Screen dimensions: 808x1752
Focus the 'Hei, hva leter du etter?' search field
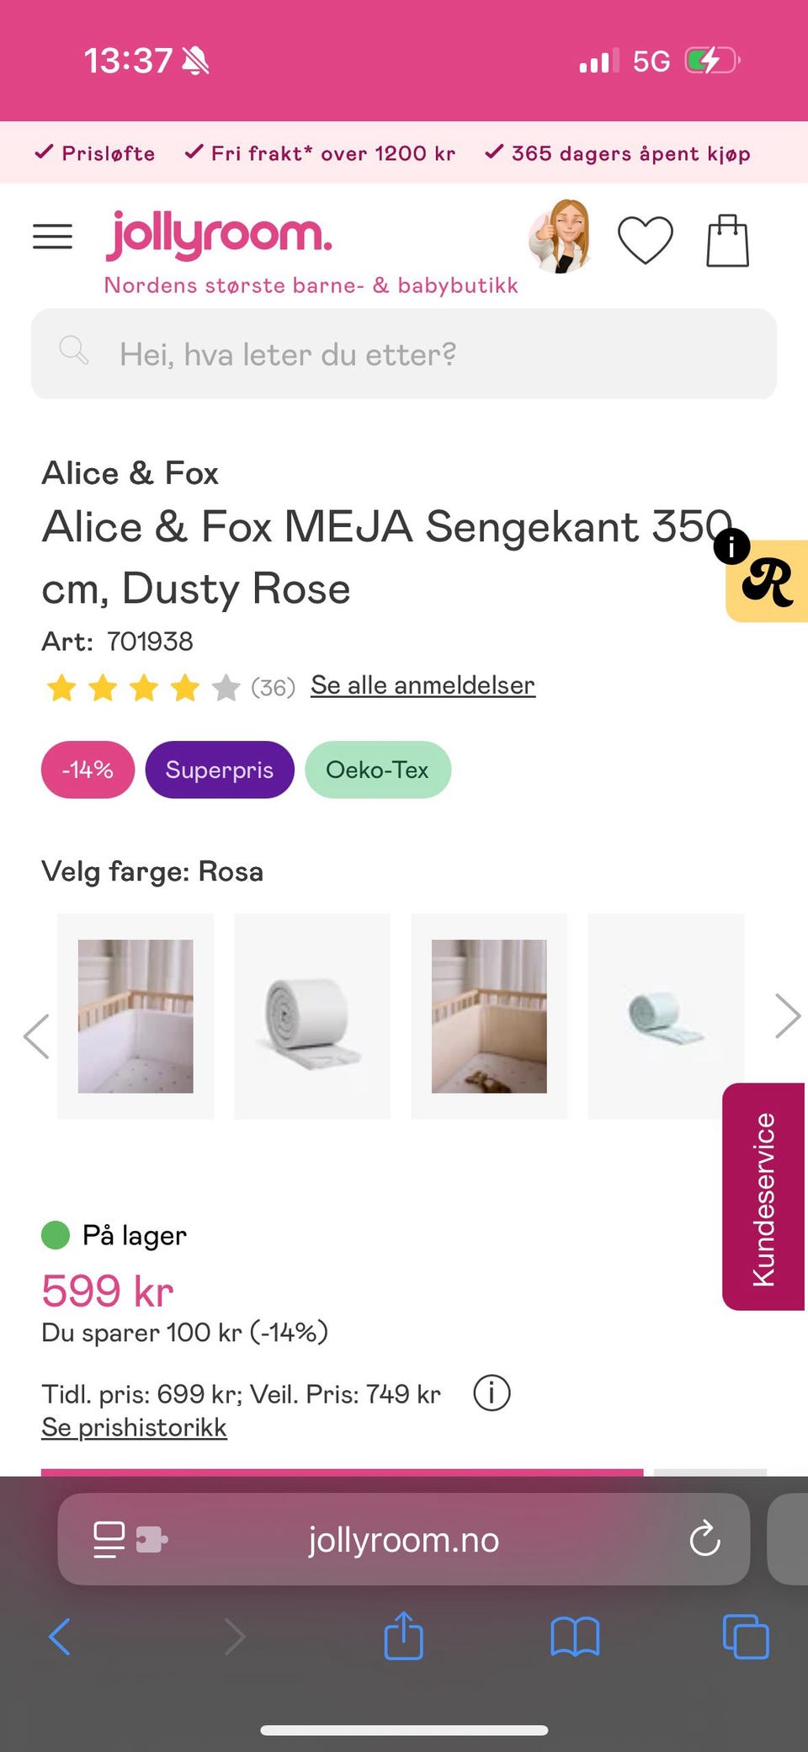pos(404,354)
